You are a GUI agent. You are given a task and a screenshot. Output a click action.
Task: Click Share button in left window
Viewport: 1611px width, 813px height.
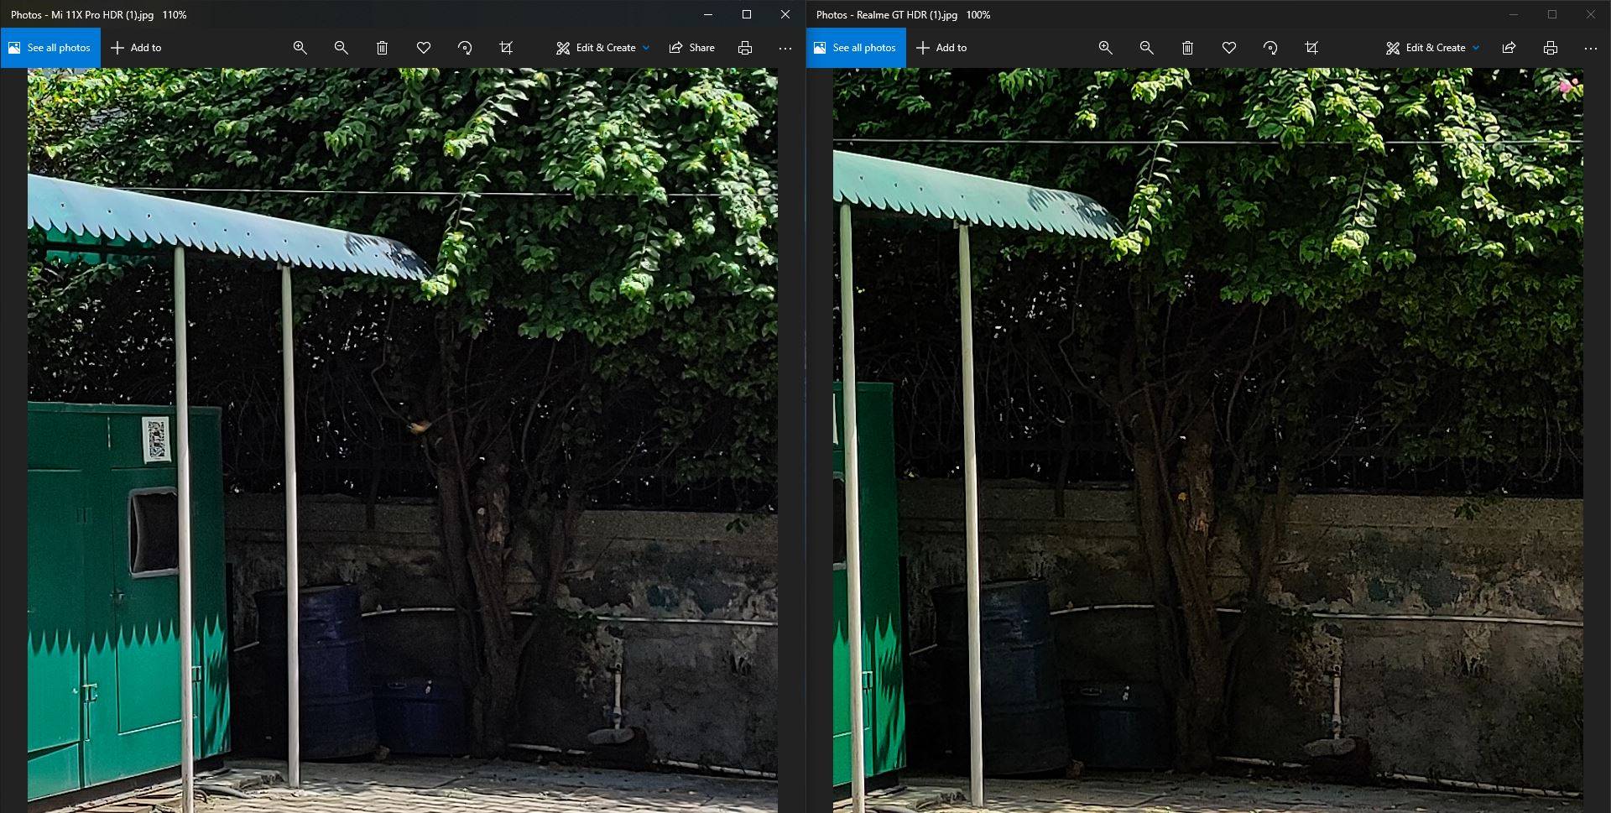692,48
